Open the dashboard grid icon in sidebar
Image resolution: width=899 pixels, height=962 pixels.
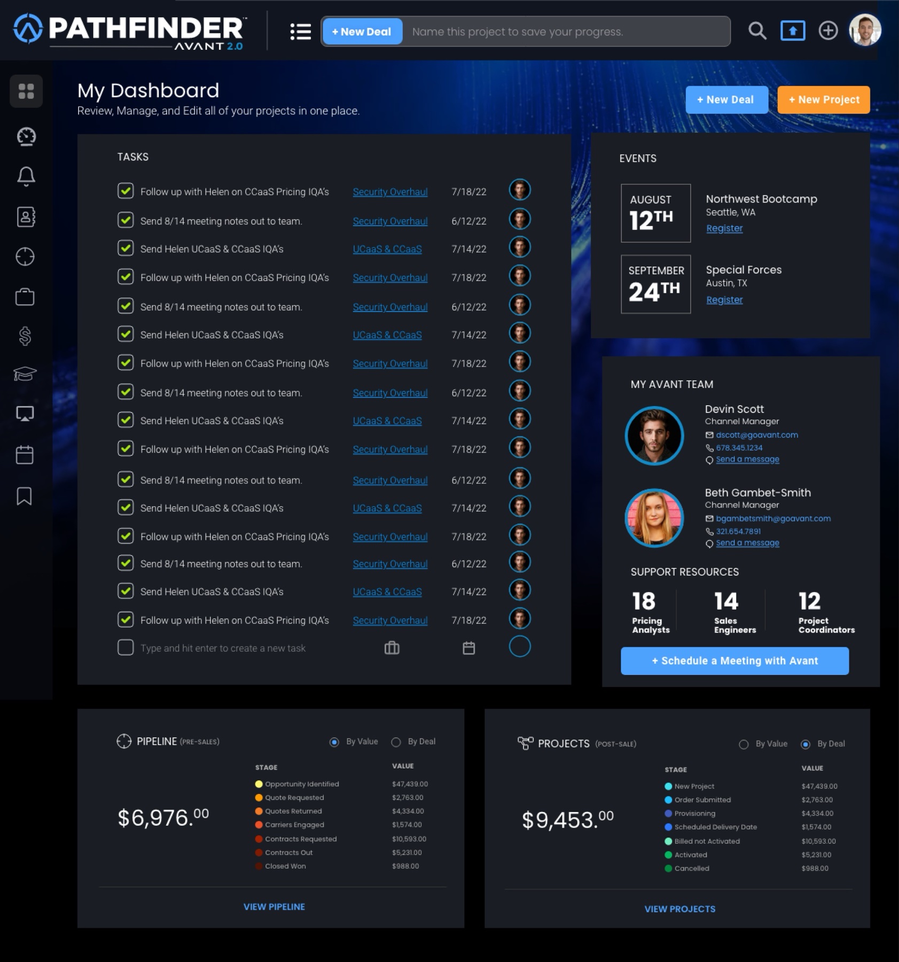[26, 91]
